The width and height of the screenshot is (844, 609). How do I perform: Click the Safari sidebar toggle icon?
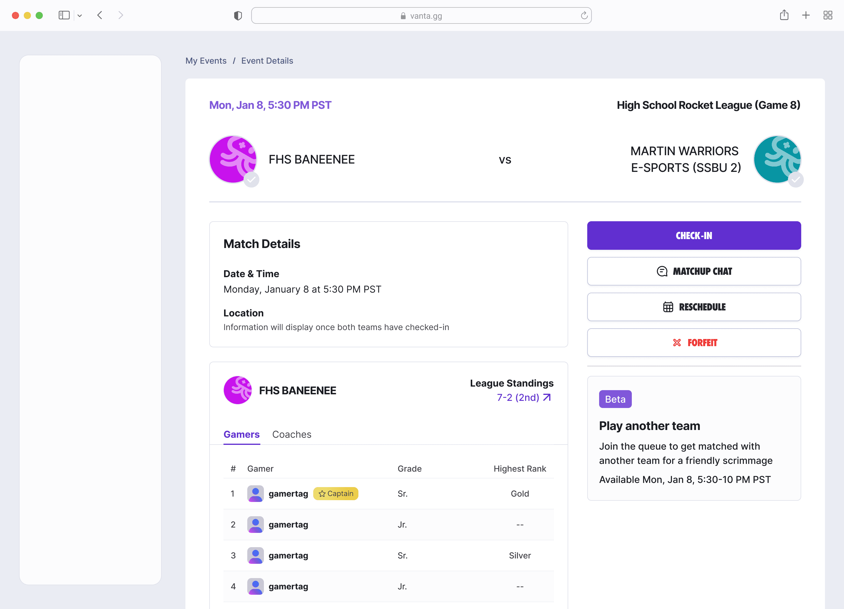click(64, 15)
